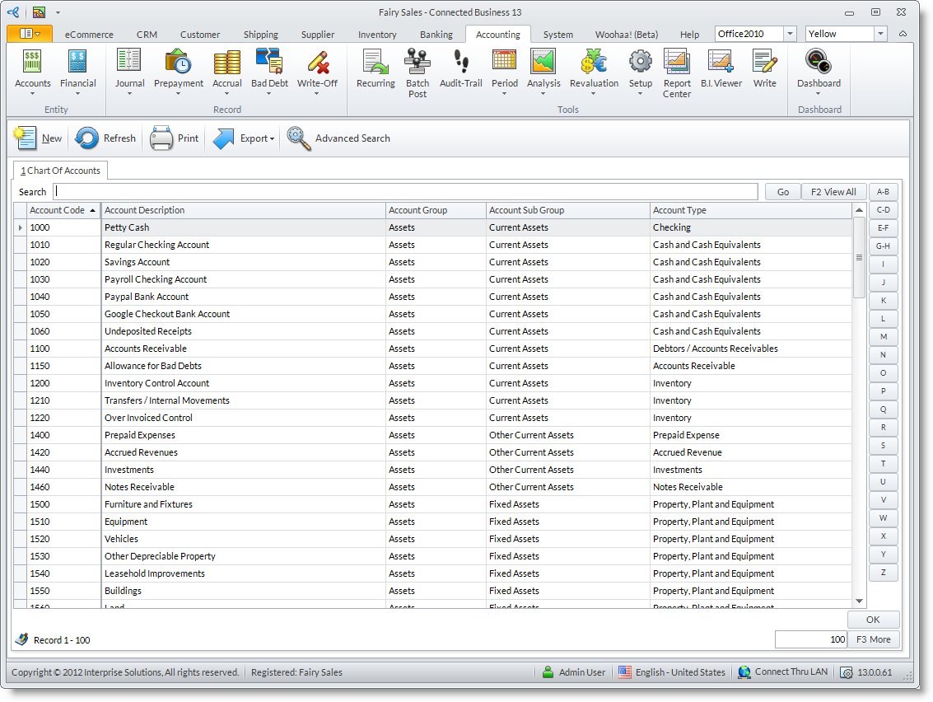Click the Admin User status icon
This screenshot has height=702, width=933.
[x=548, y=672]
